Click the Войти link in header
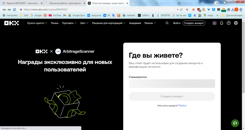Viewport: 245px width, 130px height. coord(177,23)
